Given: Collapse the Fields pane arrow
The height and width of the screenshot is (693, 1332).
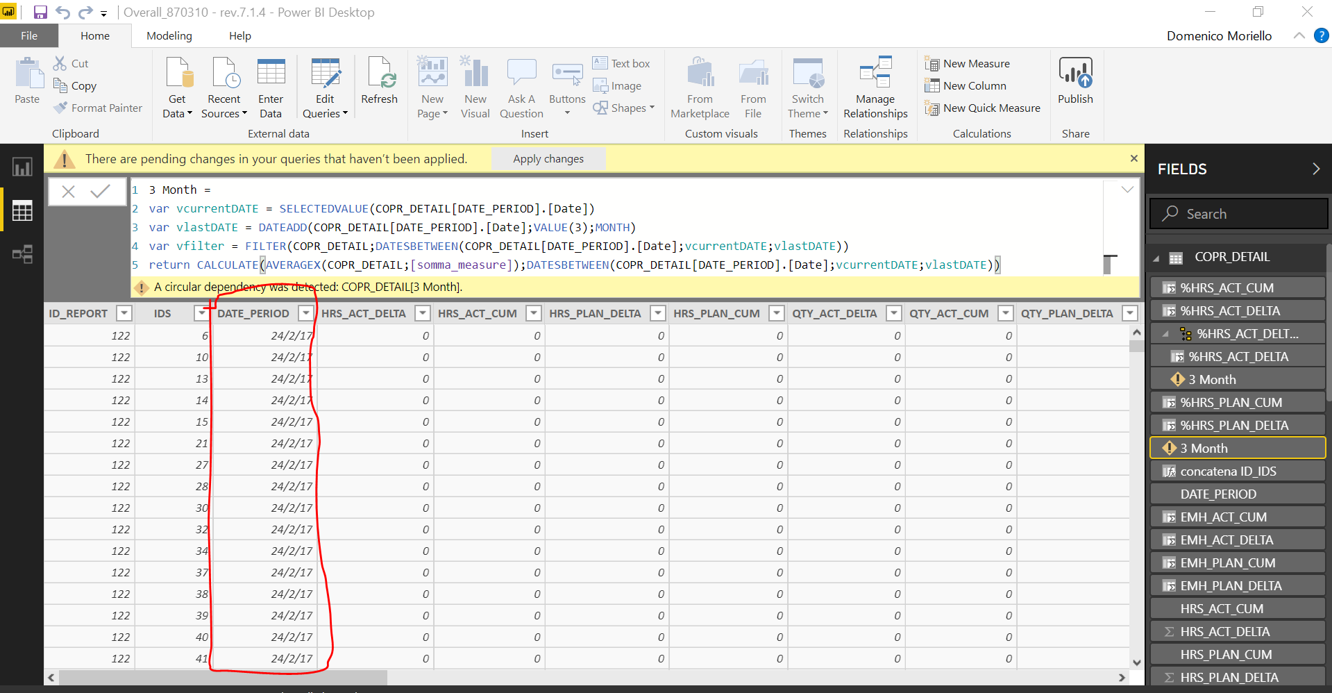Looking at the screenshot, I should click(x=1316, y=169).
